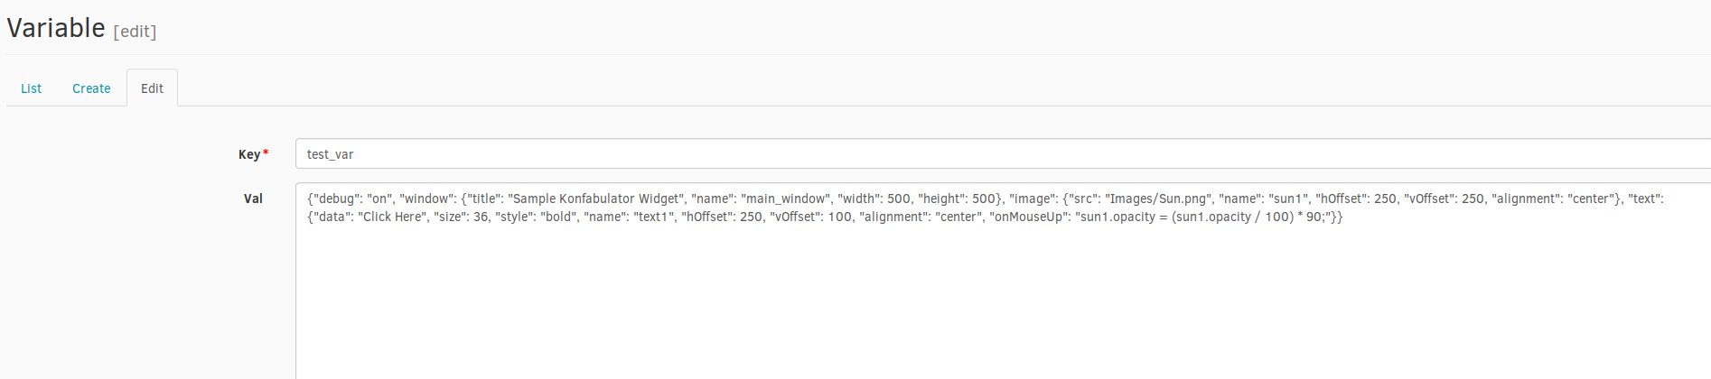This screenshot has width=1711, height=379.
Task: Switch to the Create tab
Action: [x=91, y=88]
